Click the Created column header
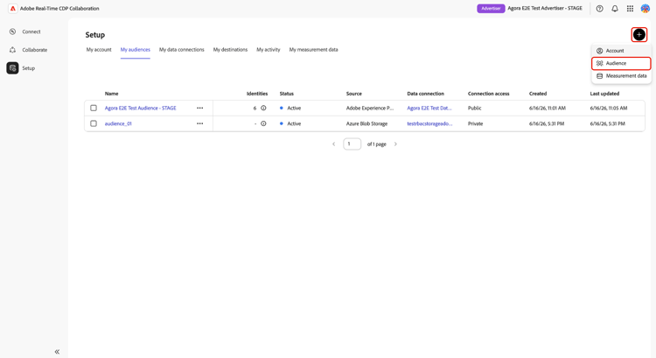This screenshot has width=656, height=358. pos(538,94)
